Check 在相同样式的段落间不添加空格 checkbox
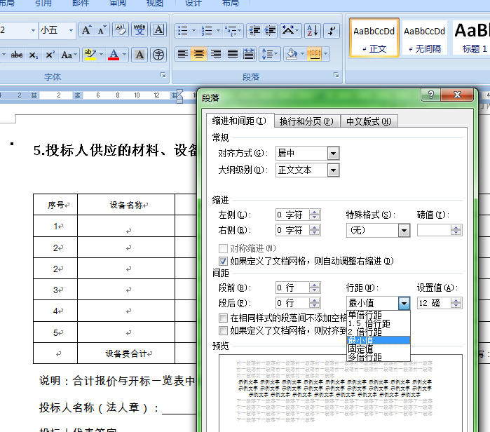490x432 pixels. click(223, 318)
